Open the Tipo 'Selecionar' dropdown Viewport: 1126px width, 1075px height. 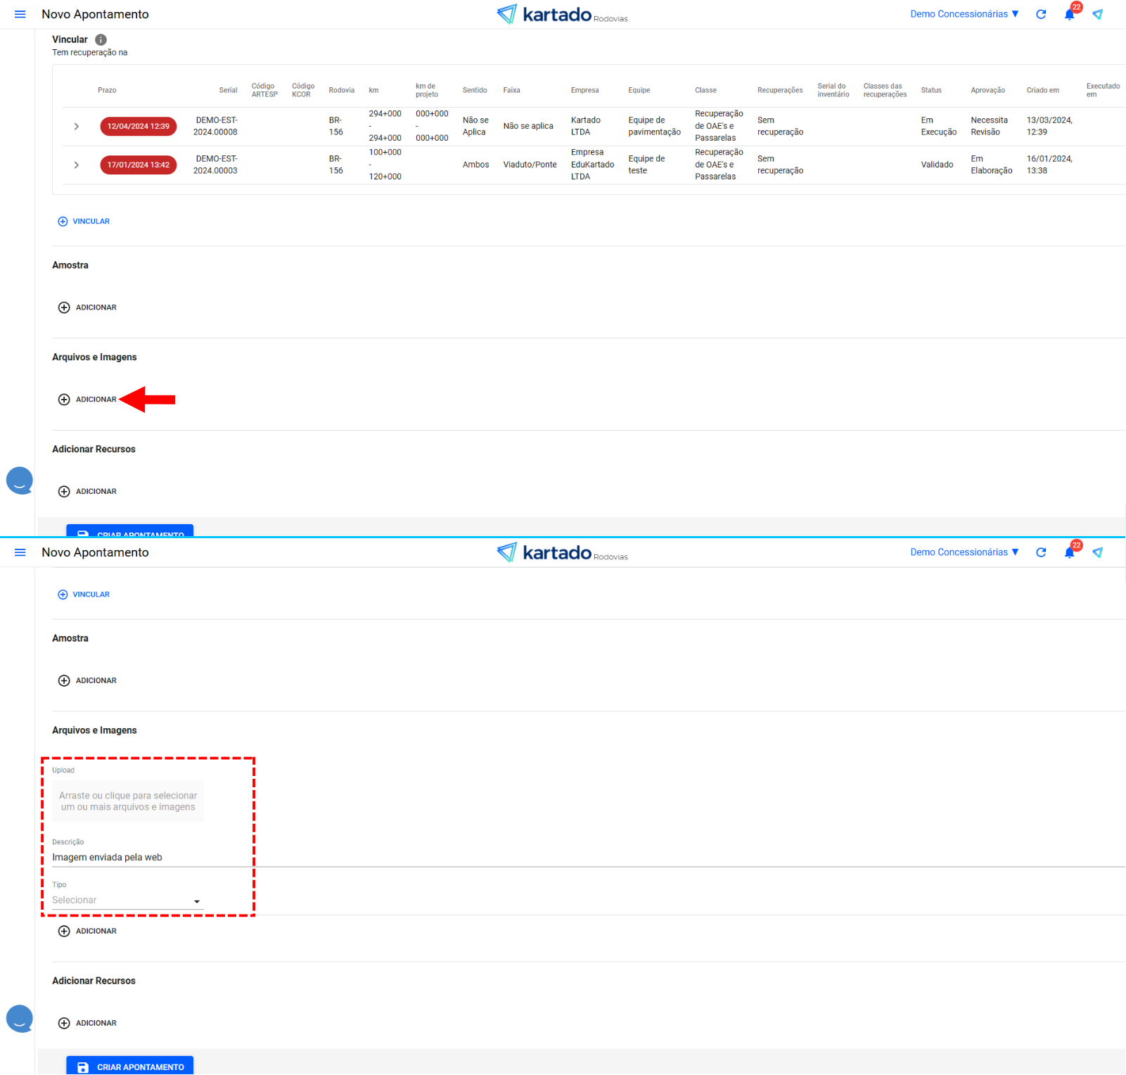(127, 901)
